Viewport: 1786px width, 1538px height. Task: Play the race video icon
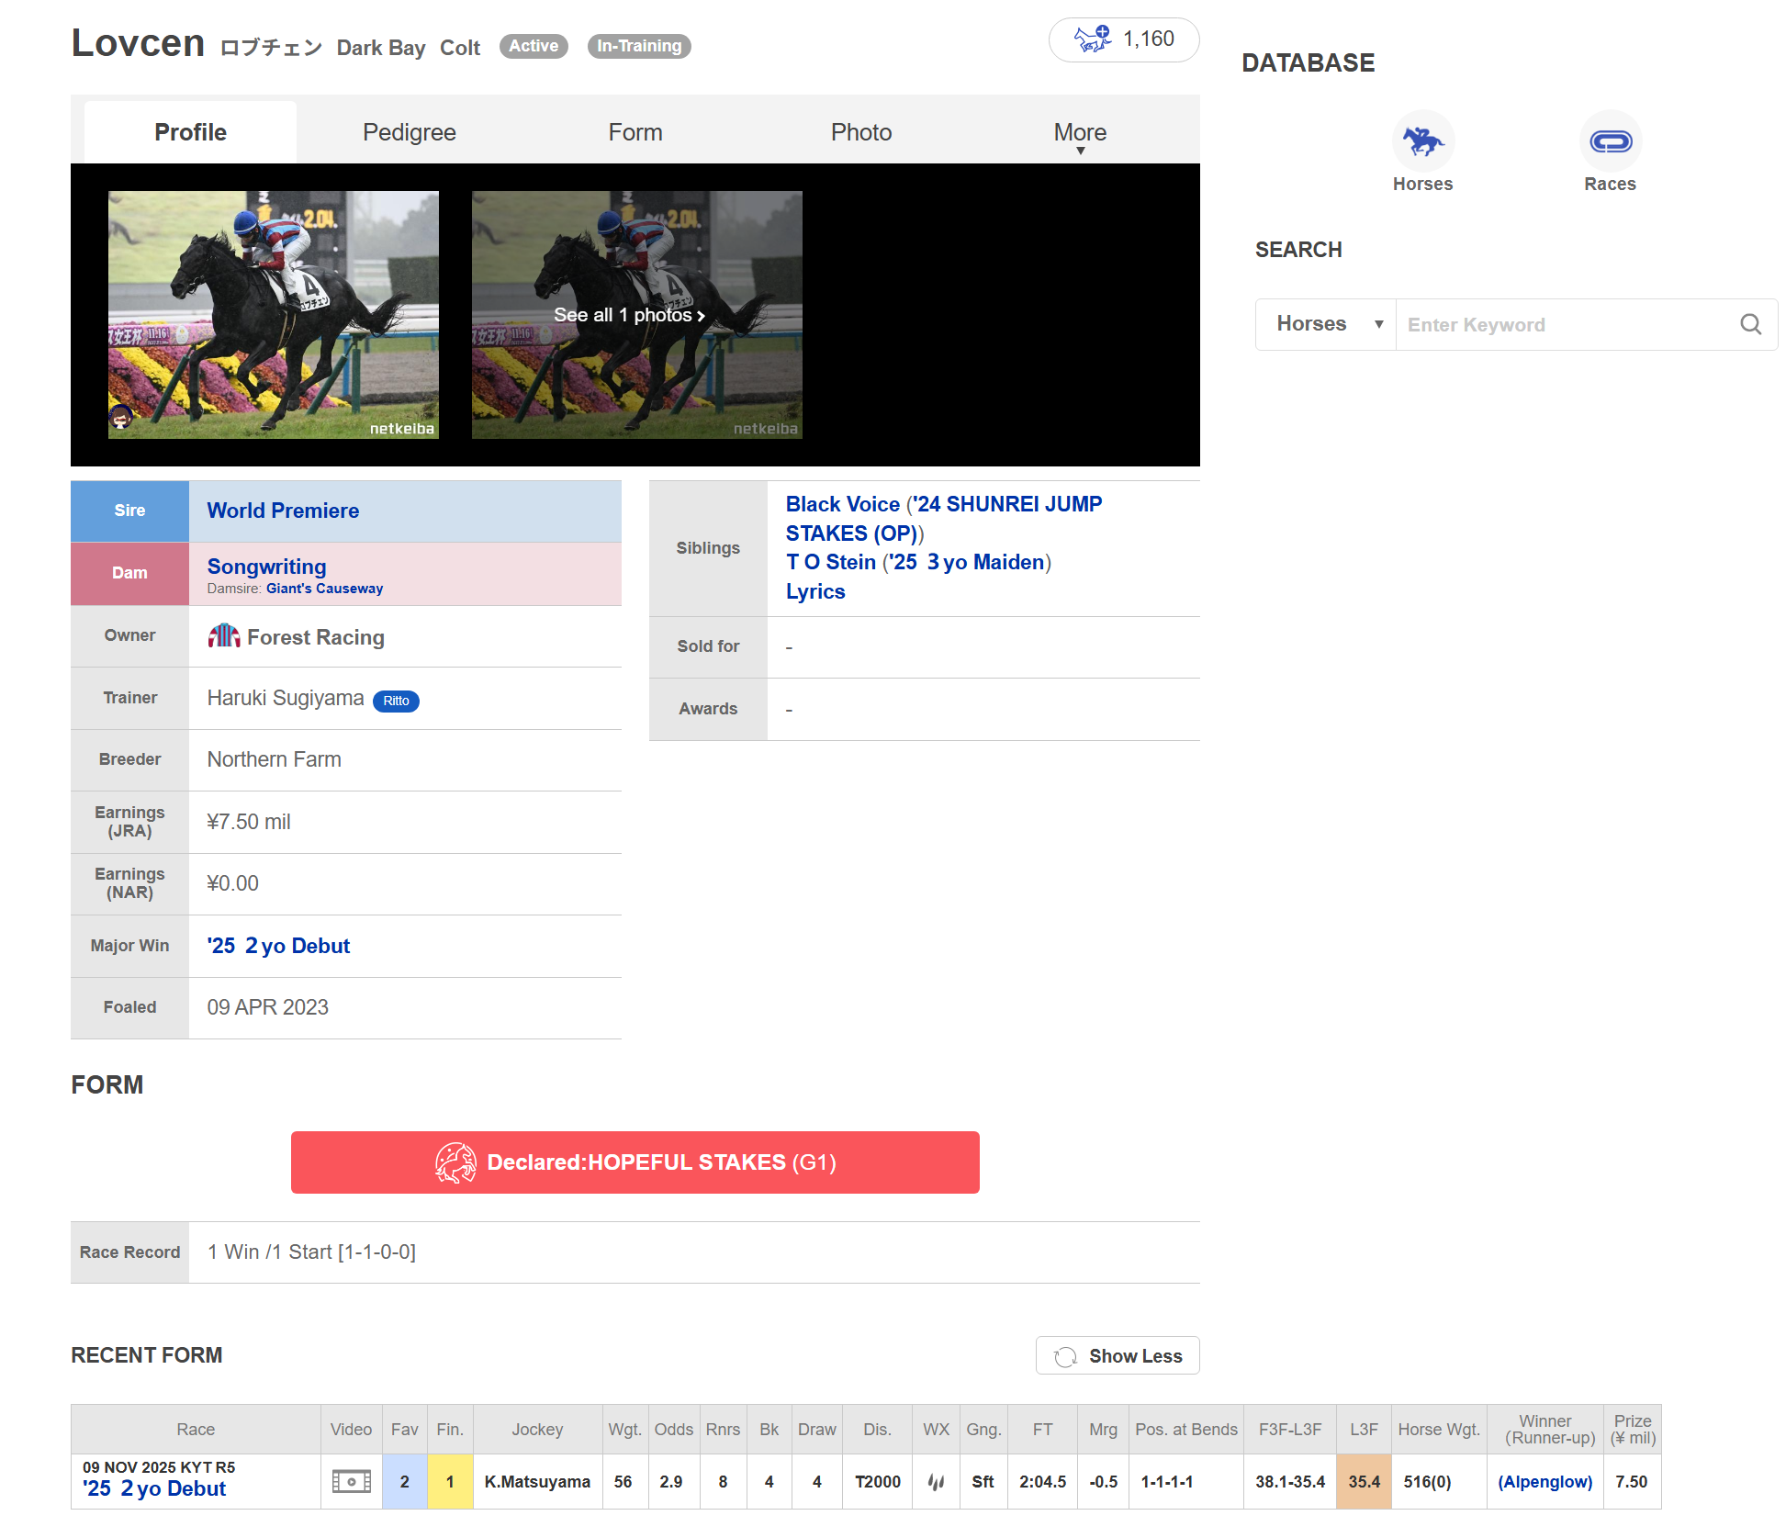coord(351,1481)
